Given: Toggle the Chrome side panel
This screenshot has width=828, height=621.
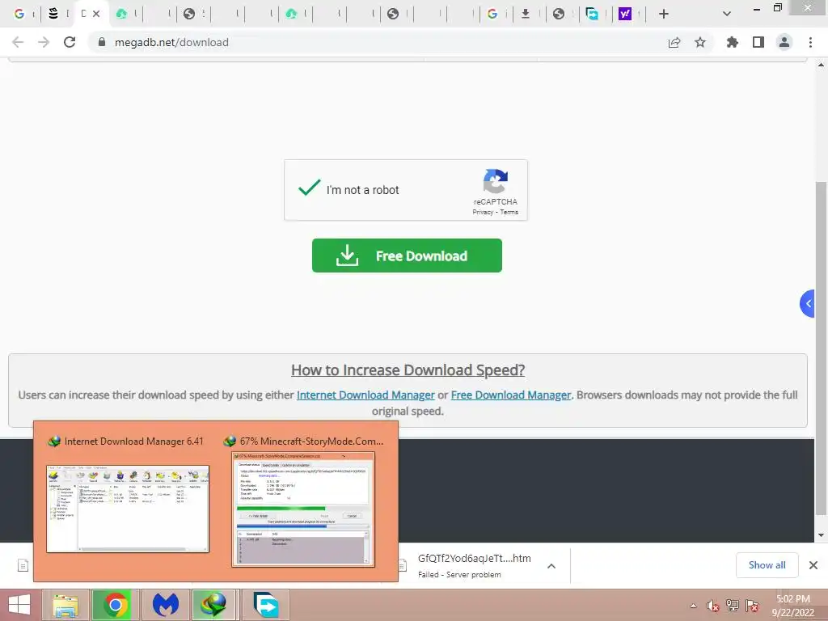Looking at the screenshot, I should 758,42.
